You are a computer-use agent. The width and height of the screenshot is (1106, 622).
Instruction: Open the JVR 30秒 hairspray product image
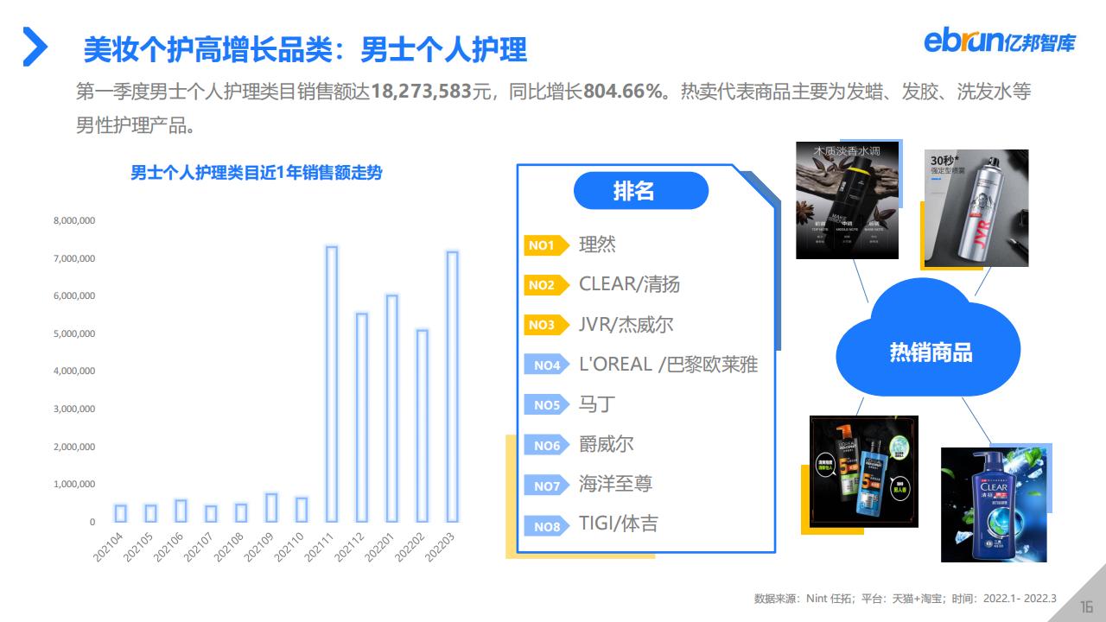tap(976, 207)
